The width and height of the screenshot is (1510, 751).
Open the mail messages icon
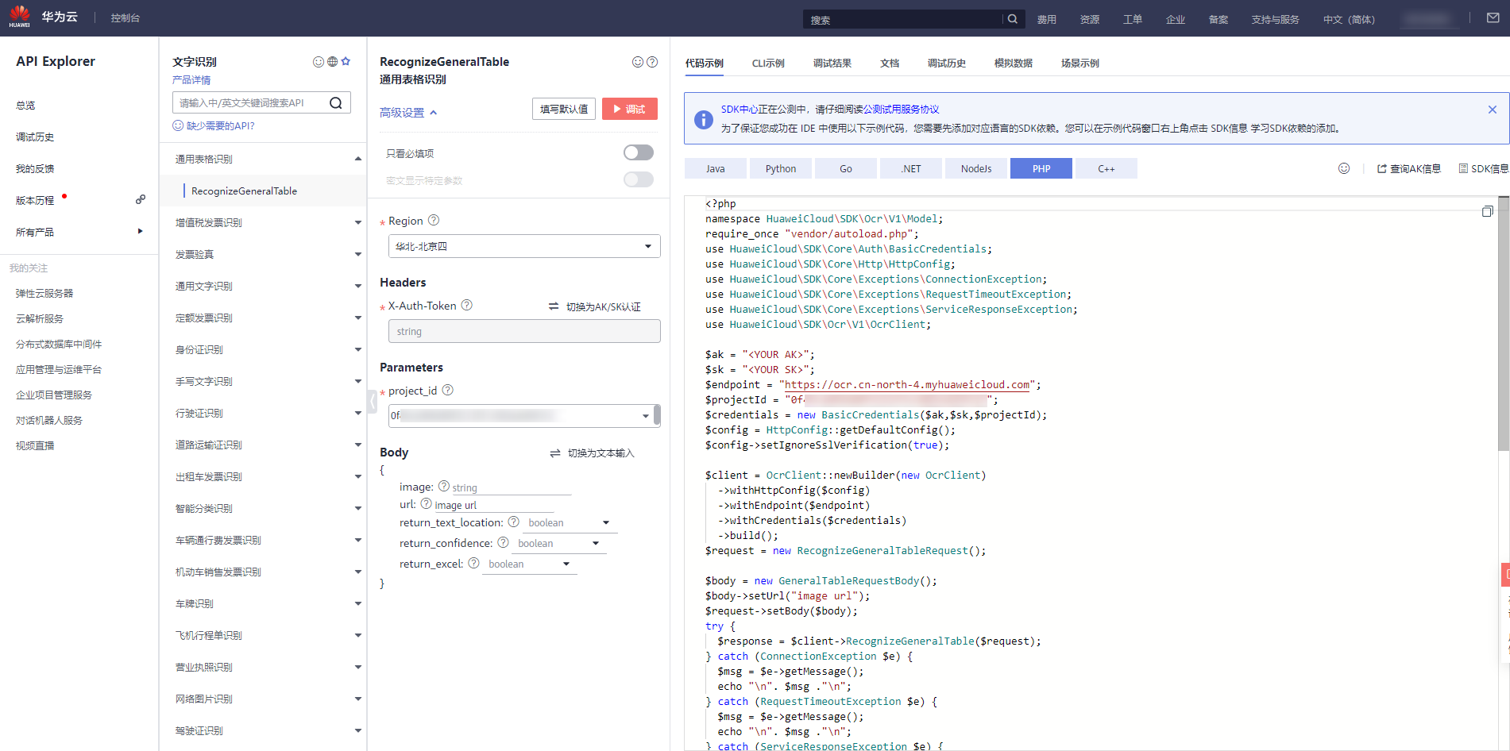tap(1493, 17)
